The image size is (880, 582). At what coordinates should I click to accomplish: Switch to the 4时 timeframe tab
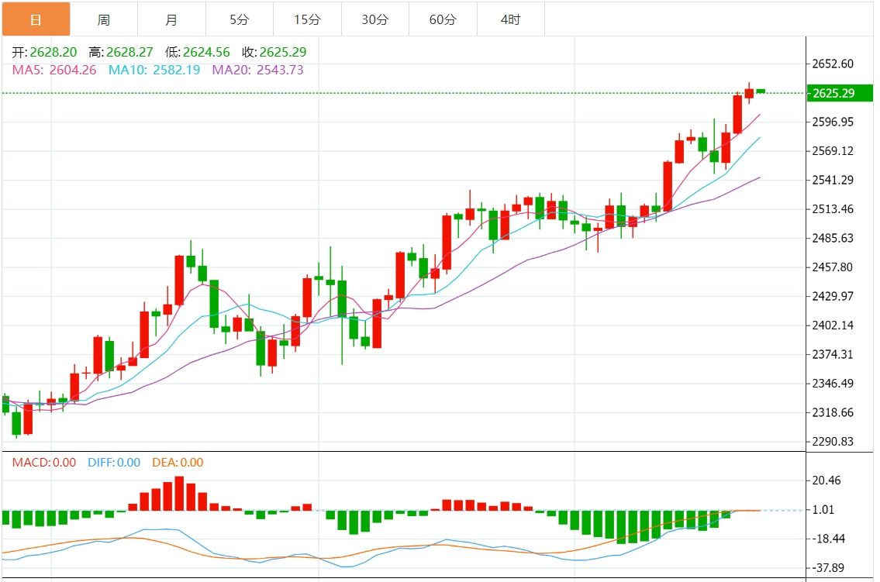coord(511,19)
